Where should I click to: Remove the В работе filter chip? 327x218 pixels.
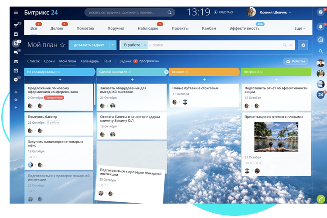coord(144,45)
